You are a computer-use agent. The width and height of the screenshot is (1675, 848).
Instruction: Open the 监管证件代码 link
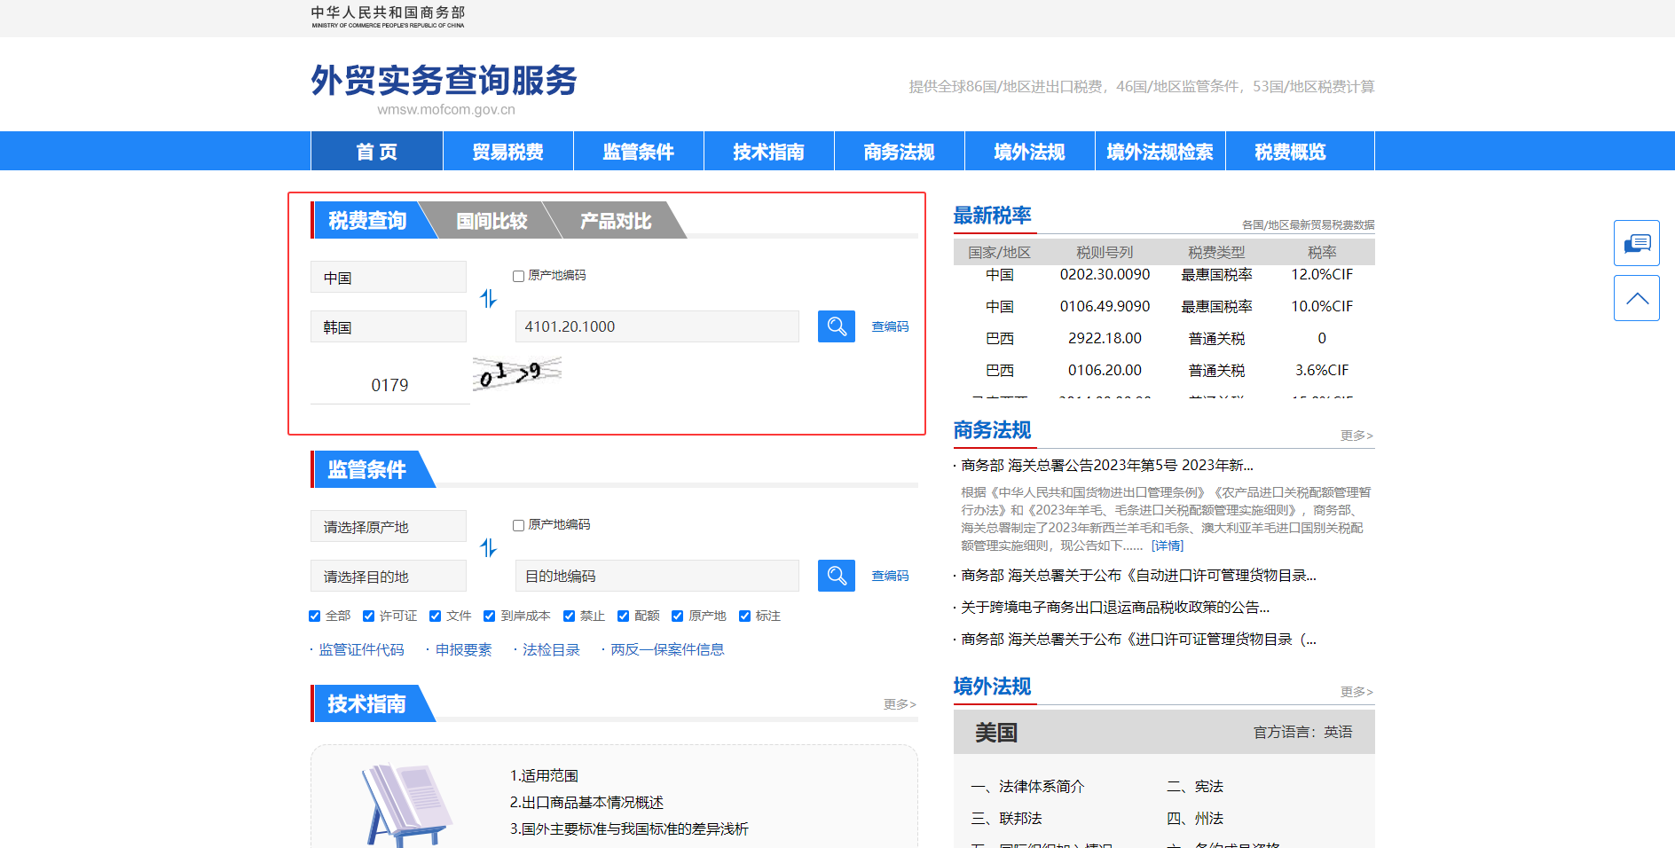tap(361, 650)
